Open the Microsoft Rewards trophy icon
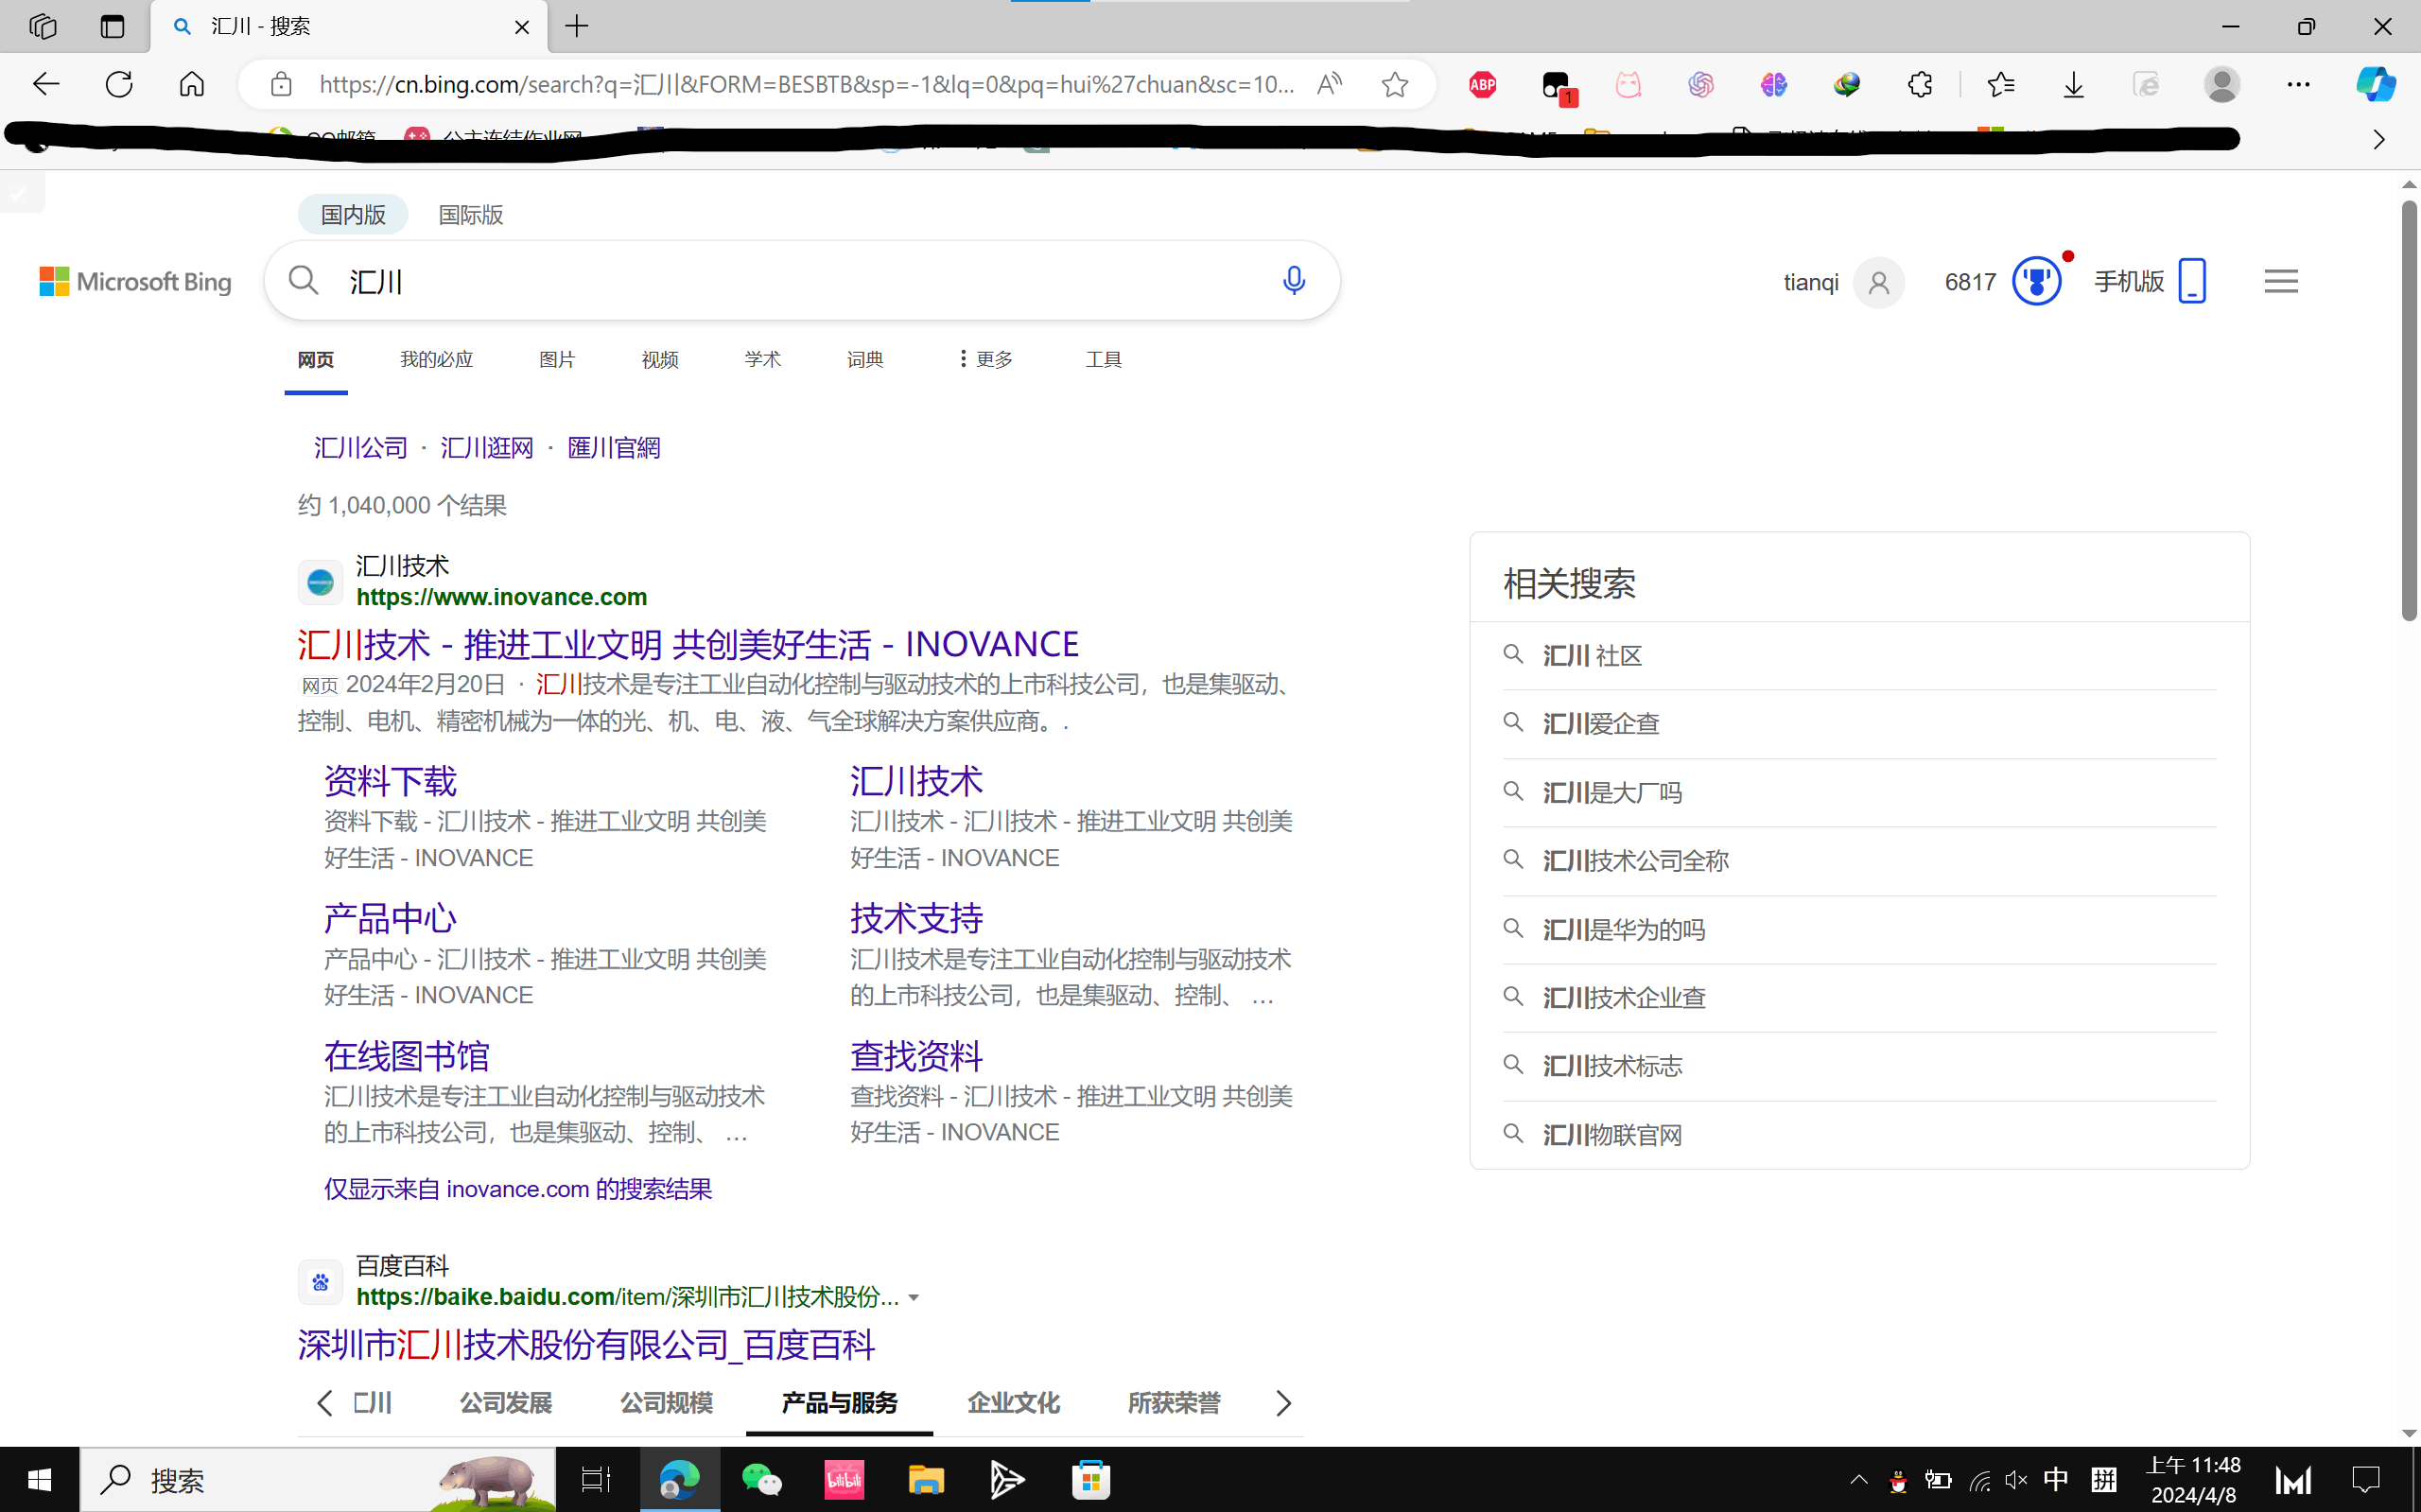2421x1512 pixels. click(2036, 281)
